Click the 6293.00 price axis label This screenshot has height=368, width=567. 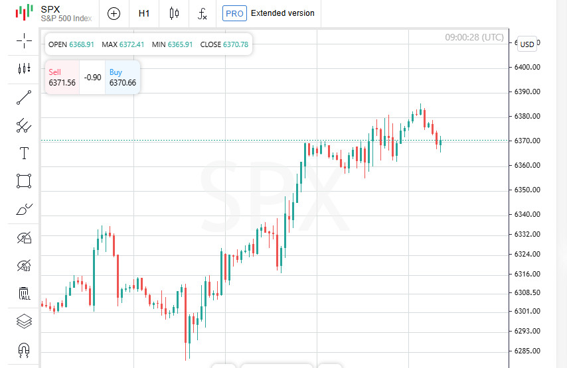[x=527, y=331]
